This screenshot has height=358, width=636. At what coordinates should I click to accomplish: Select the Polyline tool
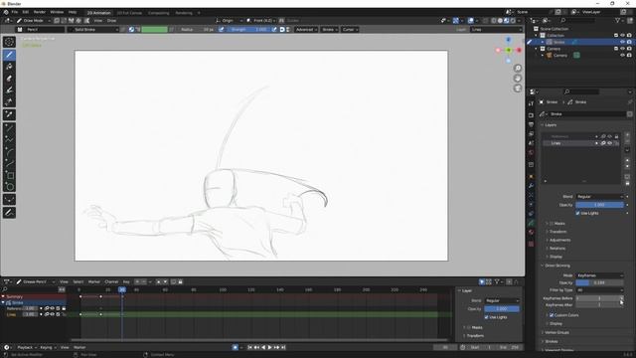point(9,139)
